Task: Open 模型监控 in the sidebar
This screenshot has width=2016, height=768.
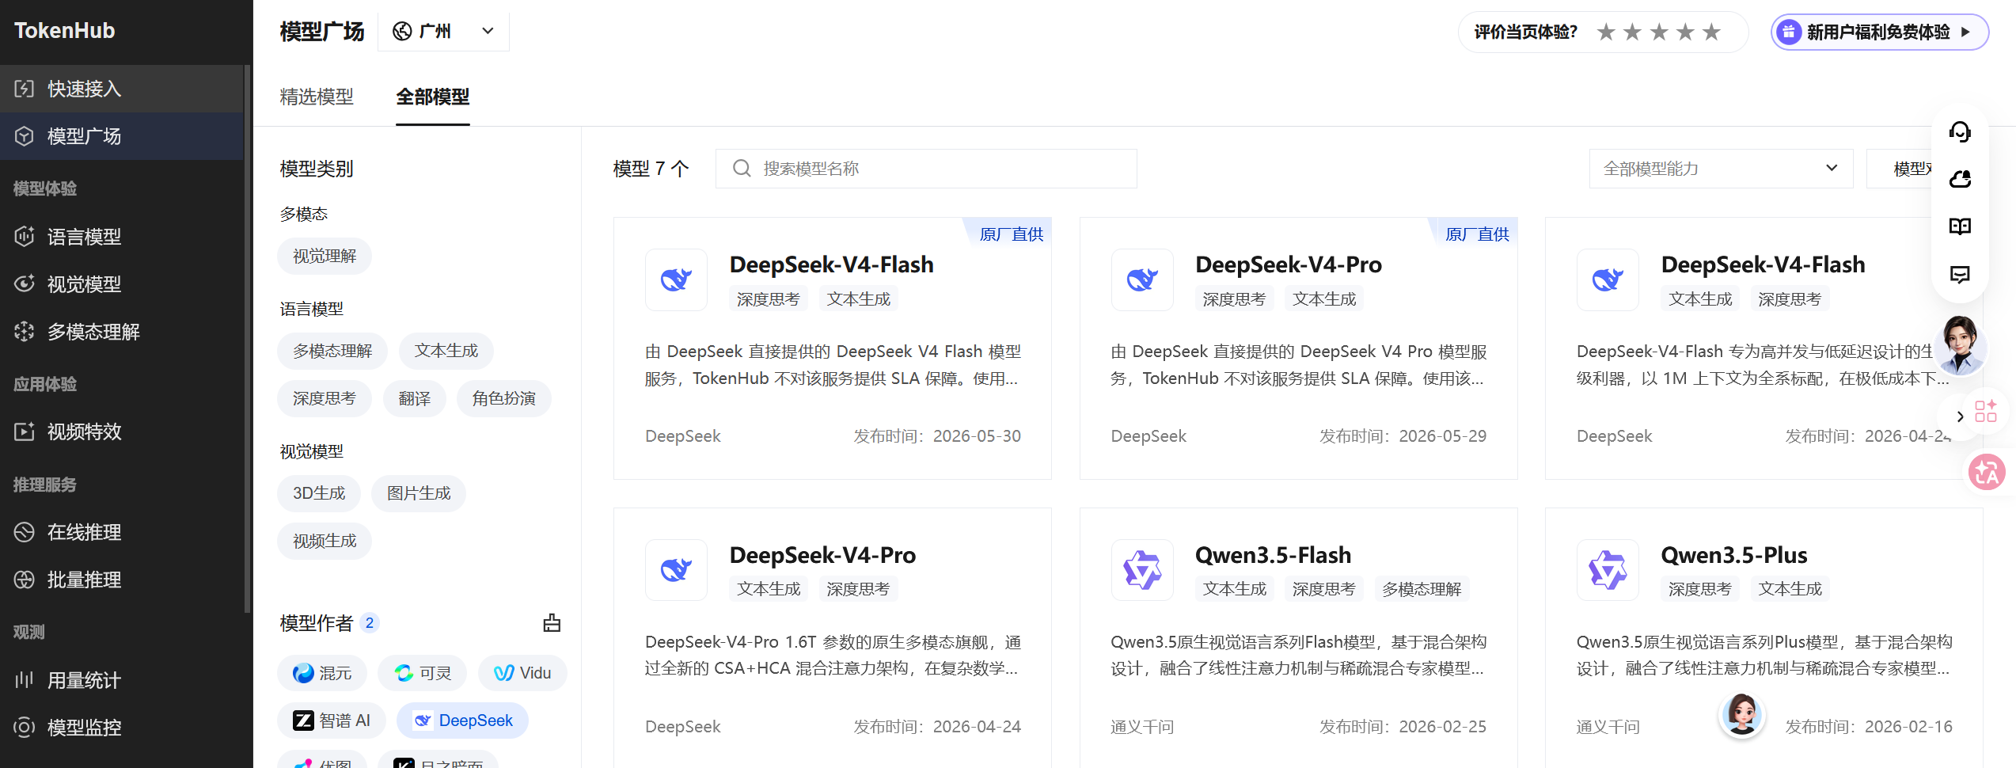Action: point(122,728)
